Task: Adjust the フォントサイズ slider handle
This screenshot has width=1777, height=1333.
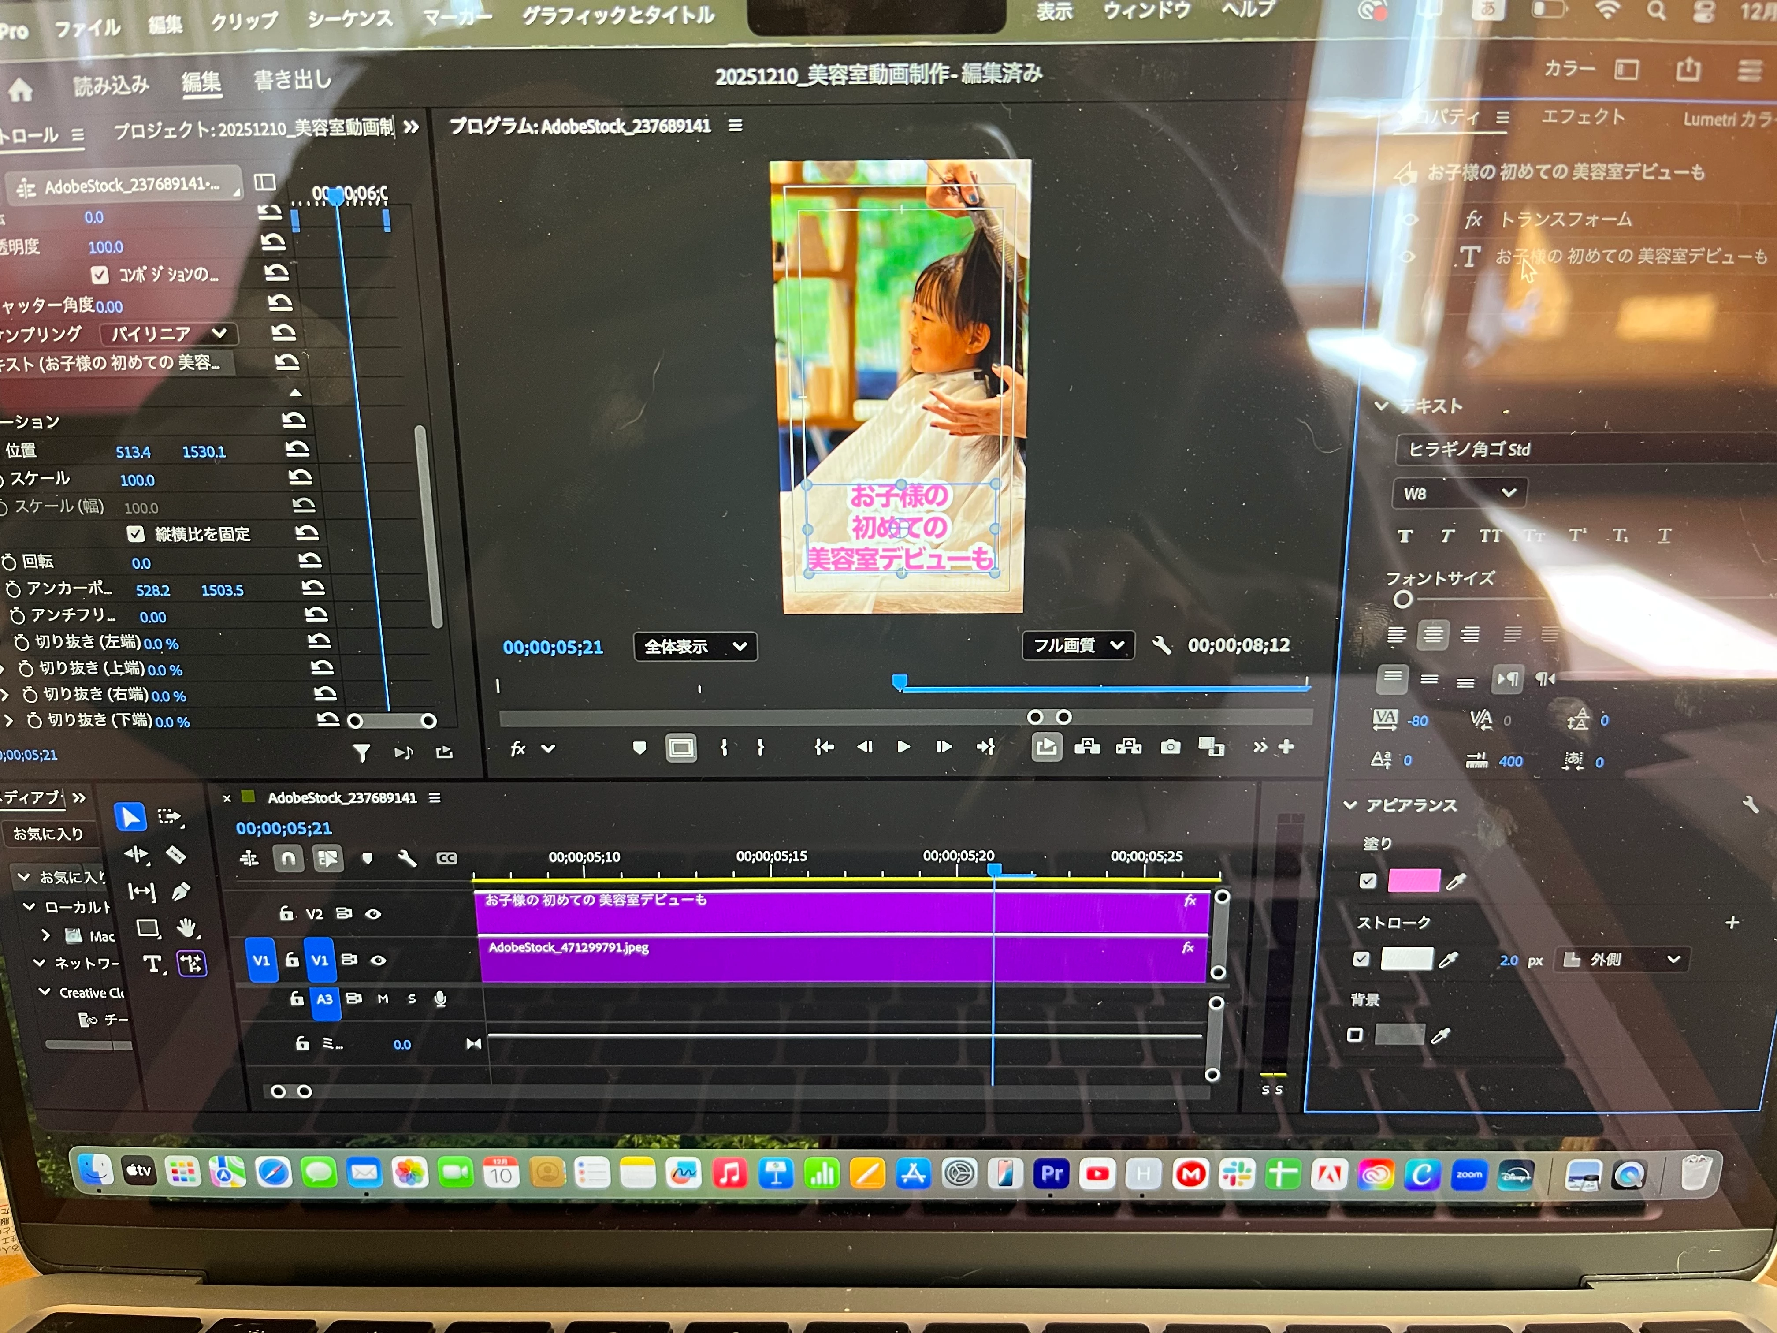Action: tap(1403, 599)
